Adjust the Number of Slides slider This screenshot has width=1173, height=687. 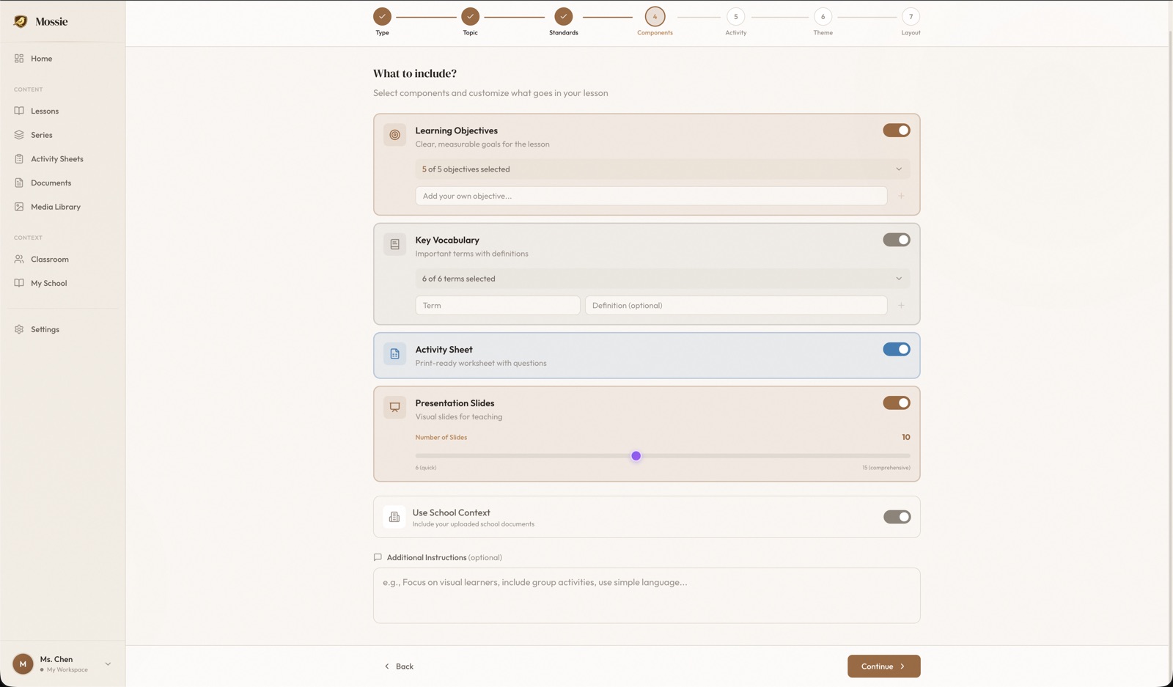(x=636, y=455)
